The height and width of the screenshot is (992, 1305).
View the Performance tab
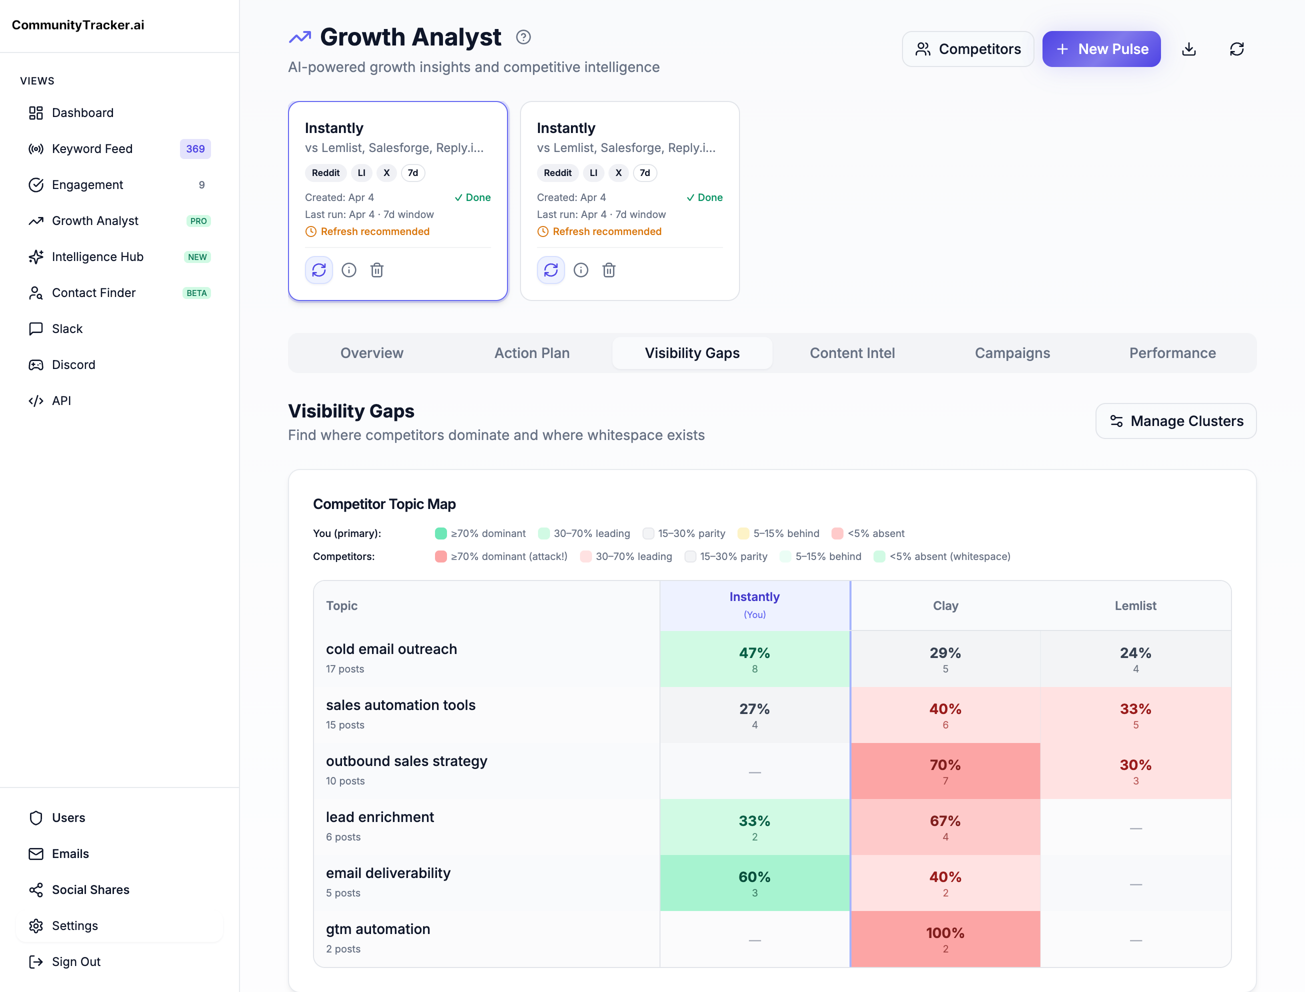[x=1172, y=353]
